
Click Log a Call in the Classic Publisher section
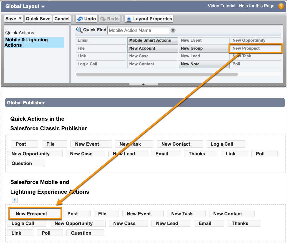click(226, 144)
